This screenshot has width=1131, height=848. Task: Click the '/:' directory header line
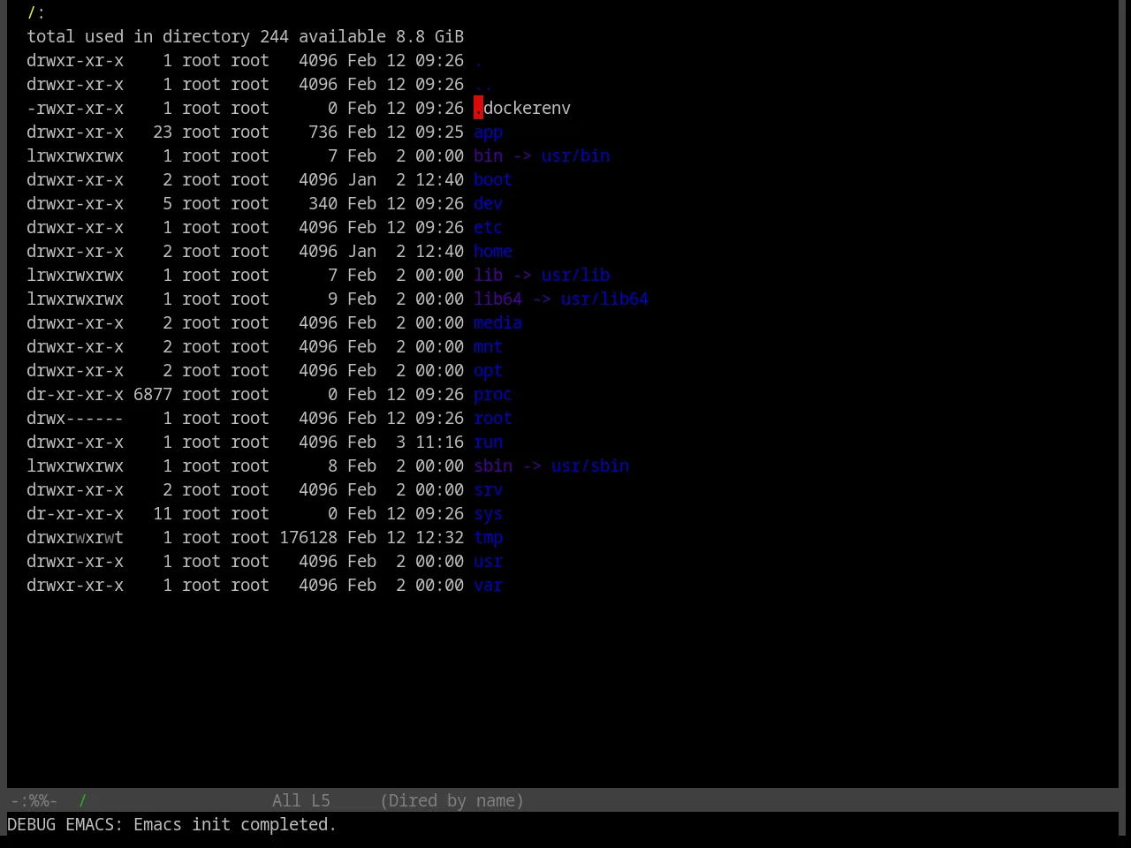[x=36, y=12]
